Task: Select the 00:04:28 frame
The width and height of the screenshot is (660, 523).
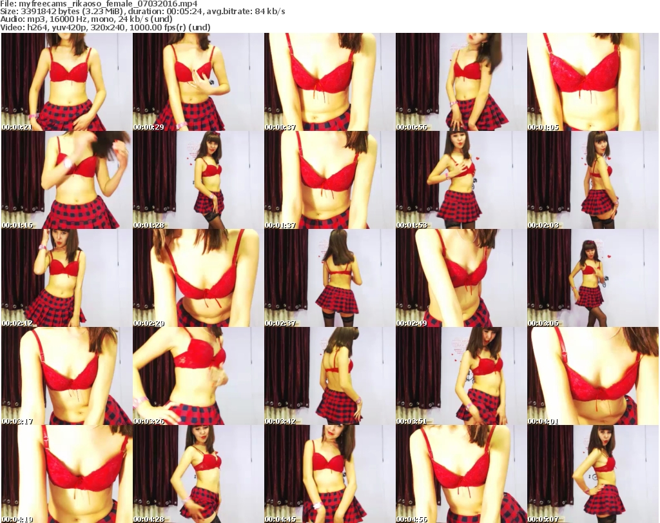Action: tap(197, 474)
